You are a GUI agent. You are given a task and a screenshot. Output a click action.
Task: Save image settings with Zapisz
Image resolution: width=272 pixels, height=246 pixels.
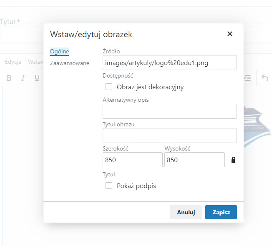tap(221, 212)
